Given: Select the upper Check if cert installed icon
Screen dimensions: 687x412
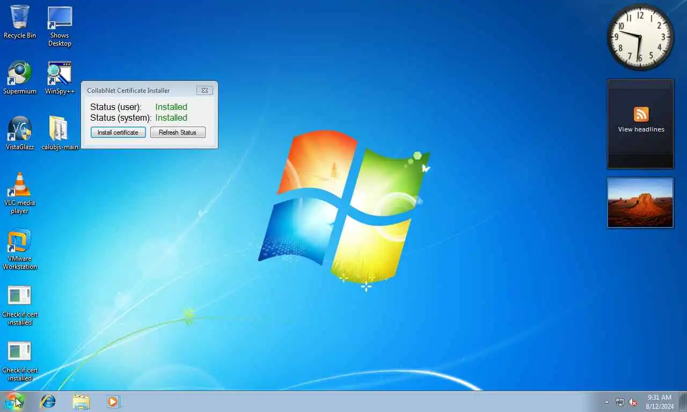Looking at the screenshot, I should 20,305.
